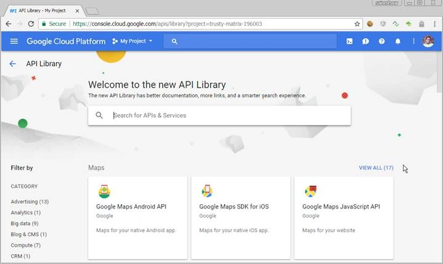Click the green zigzag extension icon

click(x=396, y=24)
